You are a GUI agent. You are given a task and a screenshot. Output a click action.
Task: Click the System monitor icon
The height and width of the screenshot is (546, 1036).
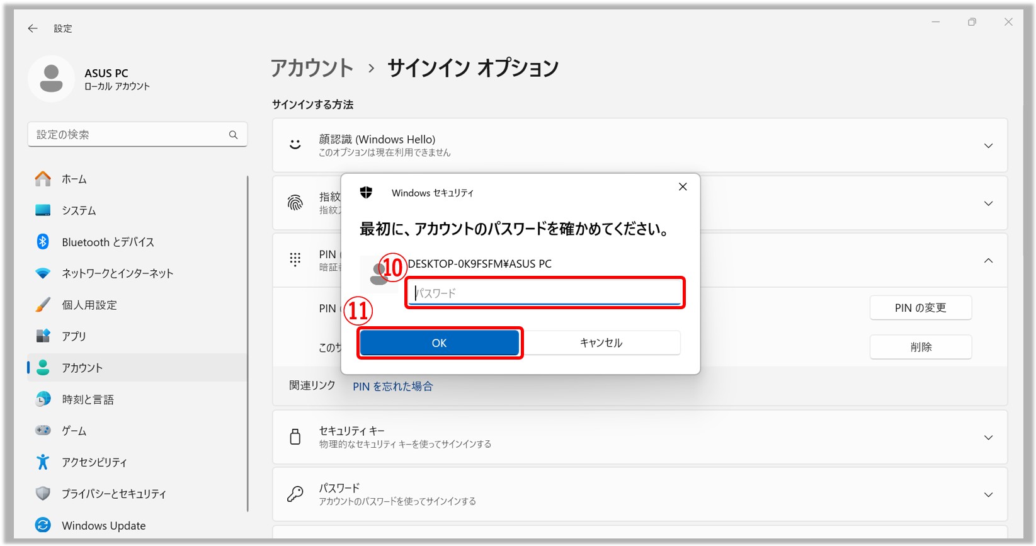click(x=43, y=210)
